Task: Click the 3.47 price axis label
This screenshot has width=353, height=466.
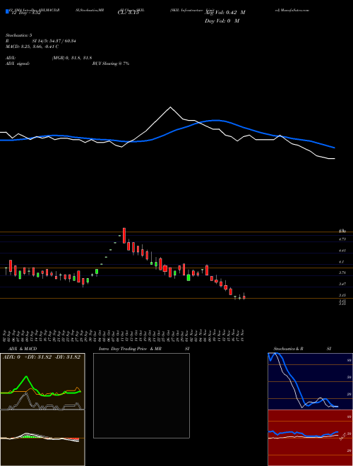Action: click(342, 284)
